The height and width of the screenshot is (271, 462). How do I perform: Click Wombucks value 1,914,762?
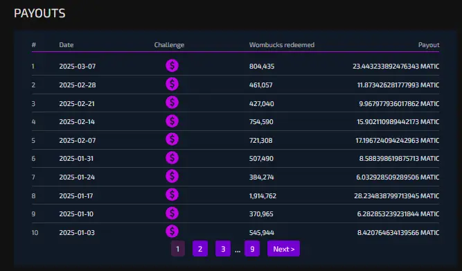pyautogui.click(x=263, y=196)
